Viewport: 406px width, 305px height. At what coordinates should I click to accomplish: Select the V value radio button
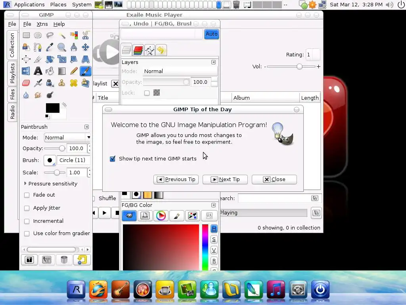pos(214,250)
